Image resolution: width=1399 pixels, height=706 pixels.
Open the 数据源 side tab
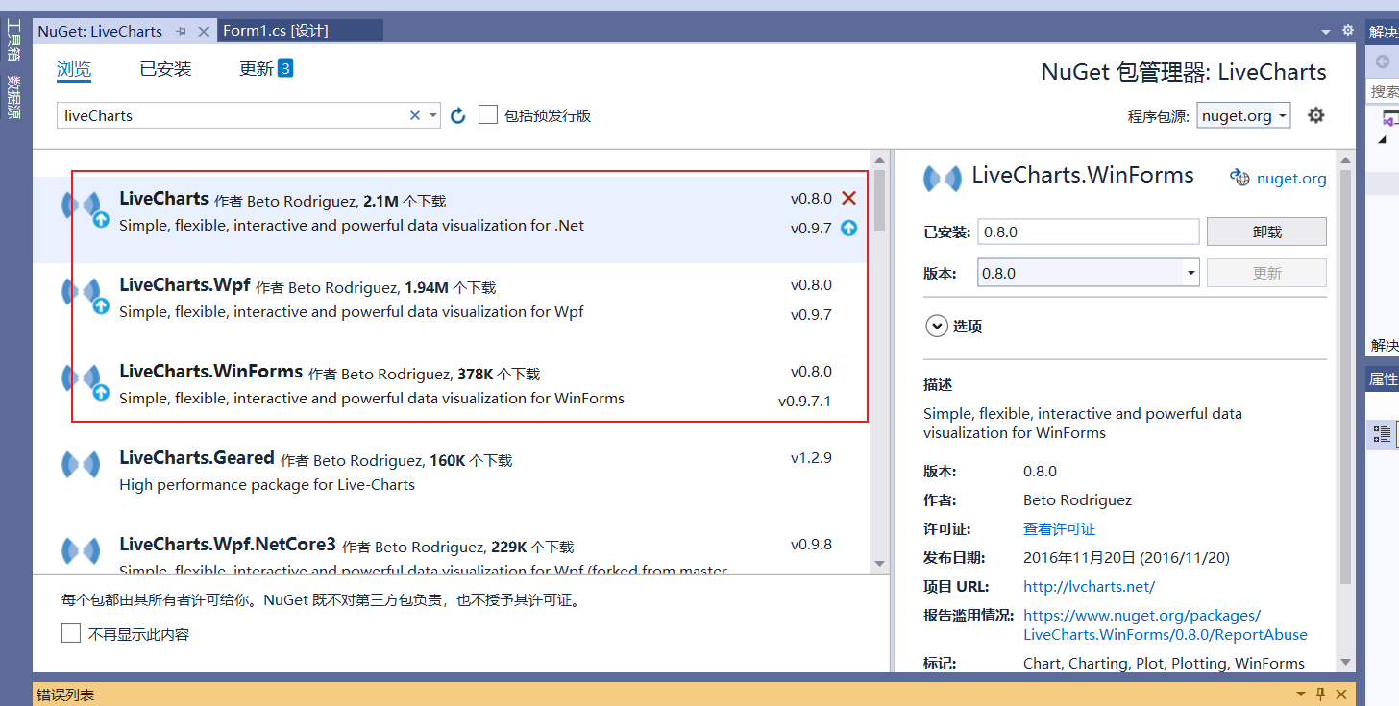click(13, 96)
